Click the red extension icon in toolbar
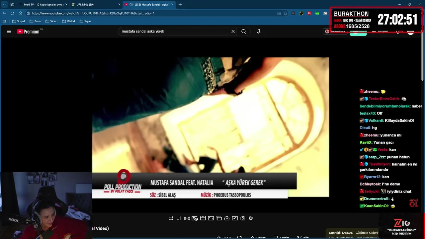The width and height of the screenshot is (425, 239). pyautogui.click(x=309, y=13)
